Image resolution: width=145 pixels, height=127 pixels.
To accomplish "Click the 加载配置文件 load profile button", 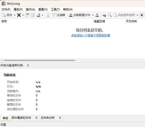I will [79, 15].
